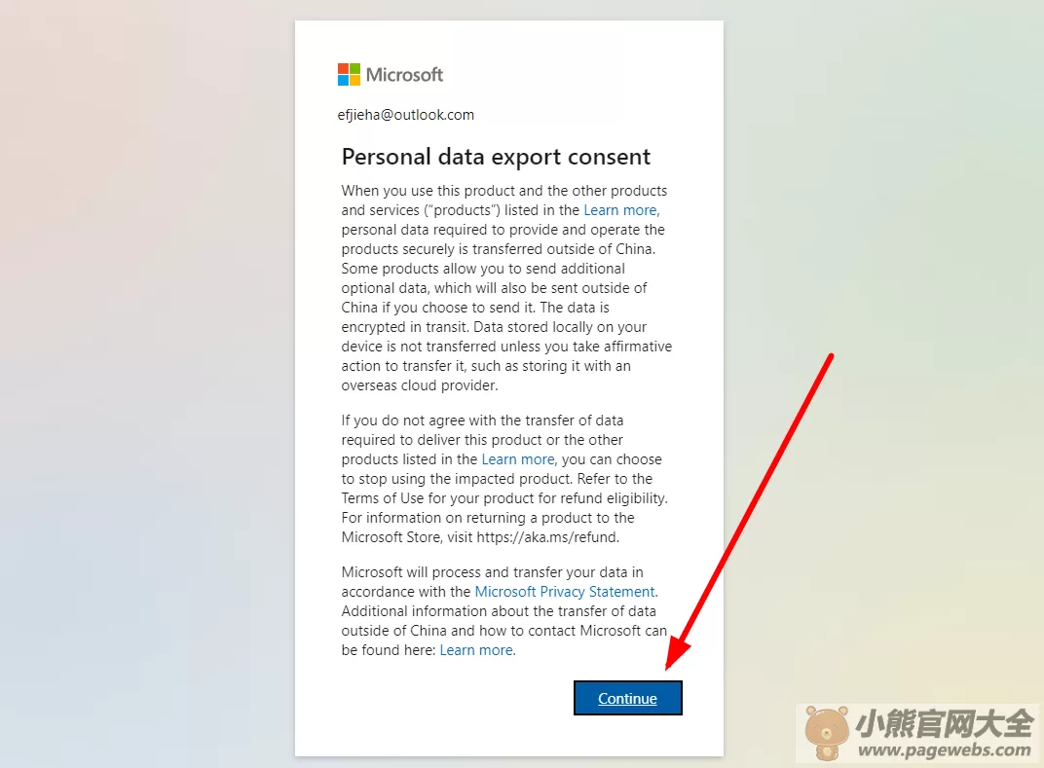The image size is (1044, 768).
Task: Click the four-color Microsoft logo squares
Action: click(x=349, y=75)
